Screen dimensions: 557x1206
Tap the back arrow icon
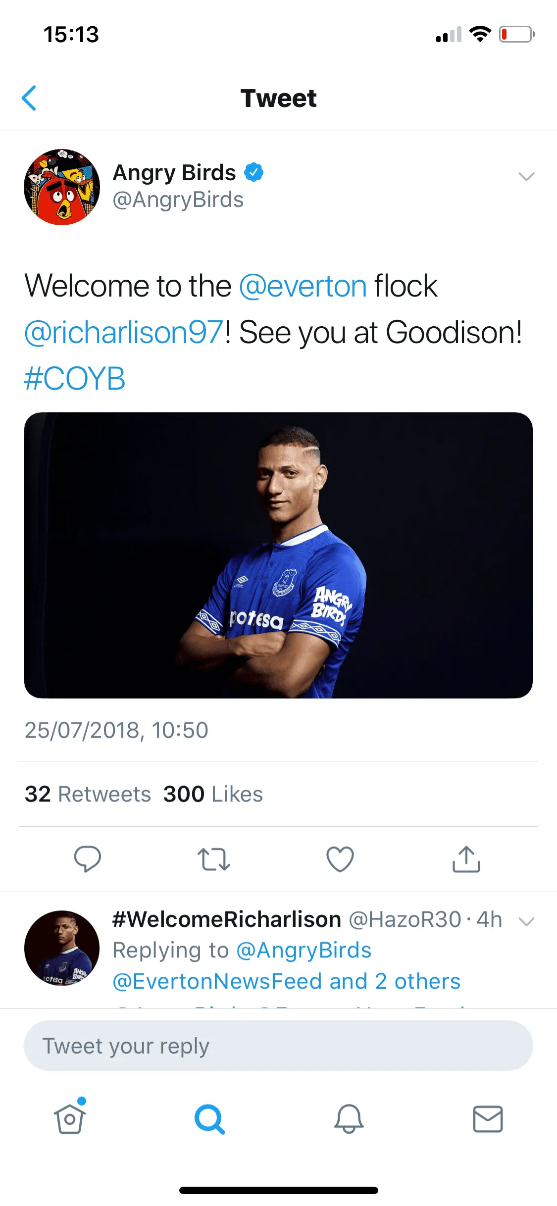[x=29, y=98]
